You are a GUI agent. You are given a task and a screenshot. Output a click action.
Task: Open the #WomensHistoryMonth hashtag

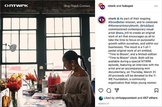coord(123,26)
